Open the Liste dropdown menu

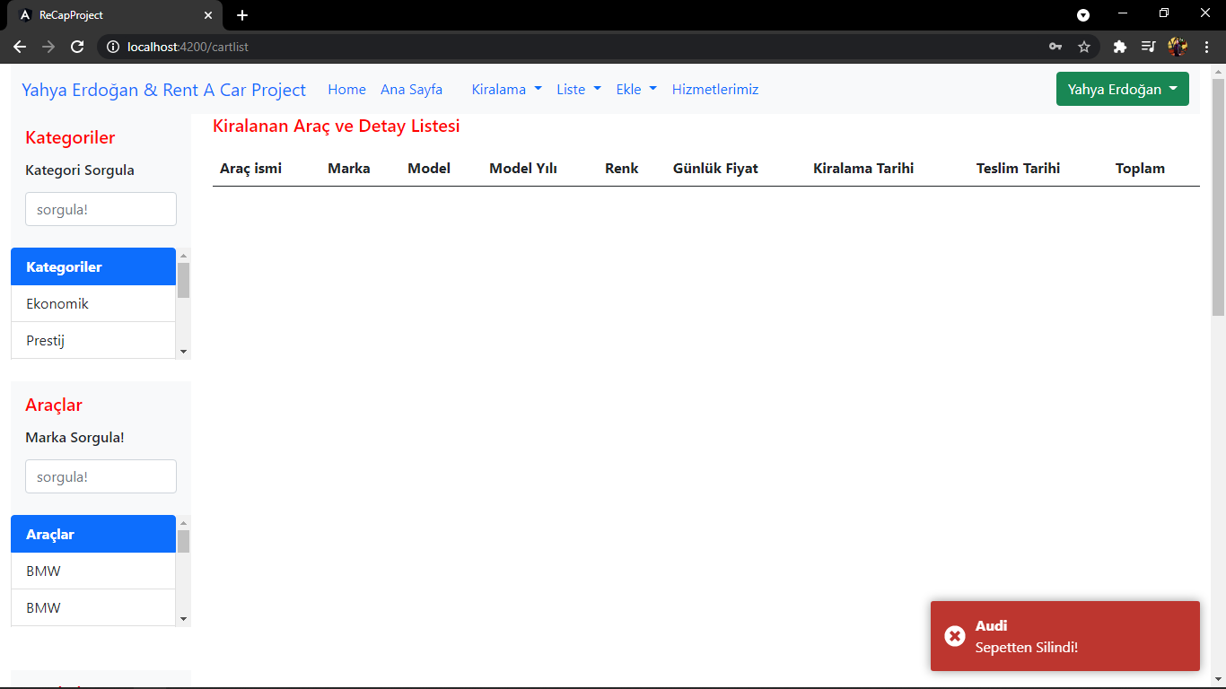tap(578, 89)
